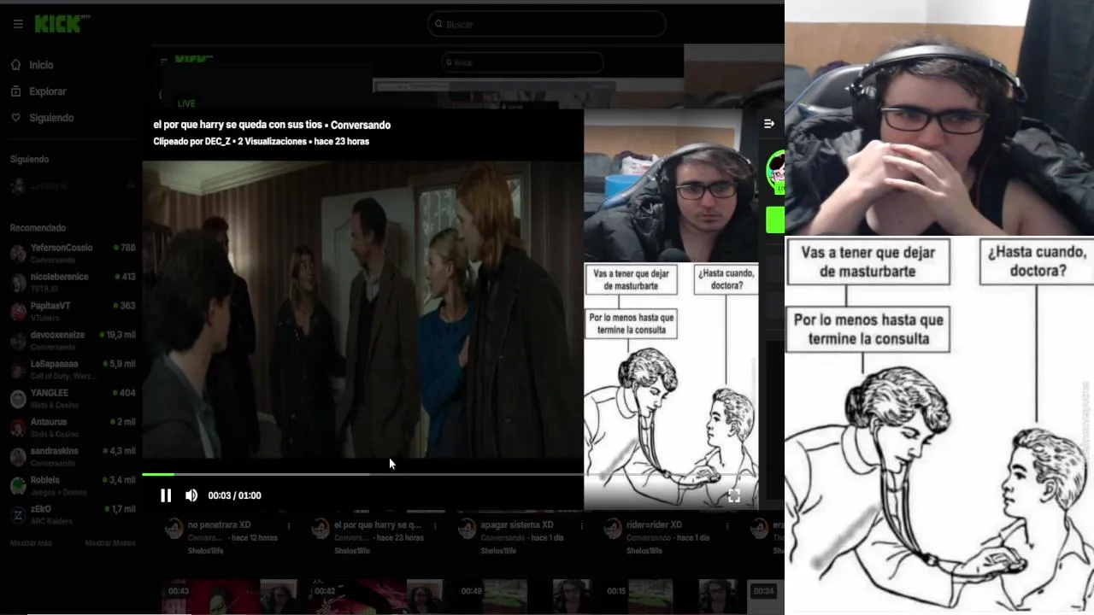This screenshot has height=615, width=1094.
Task: Open zEkO channel avatar icon
Action: [18, 514]
